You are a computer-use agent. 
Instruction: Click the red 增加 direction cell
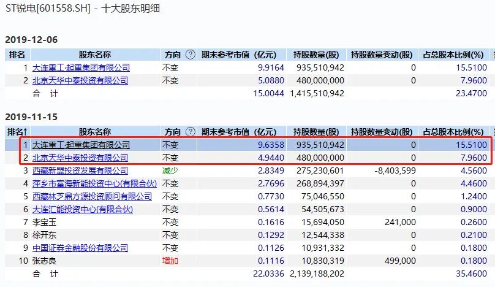pyautogui.click(x=170, y=261)
